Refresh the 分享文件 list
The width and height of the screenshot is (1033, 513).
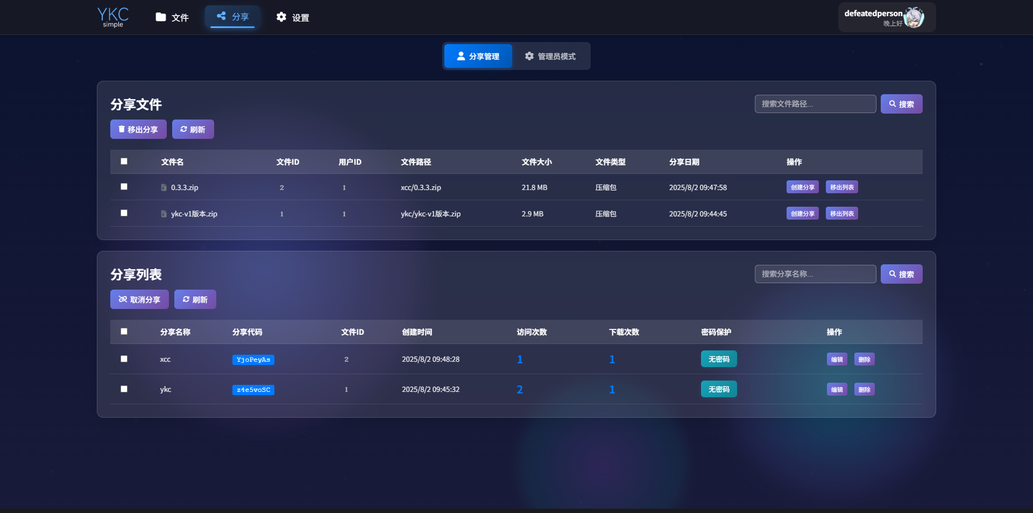point(193,129)
